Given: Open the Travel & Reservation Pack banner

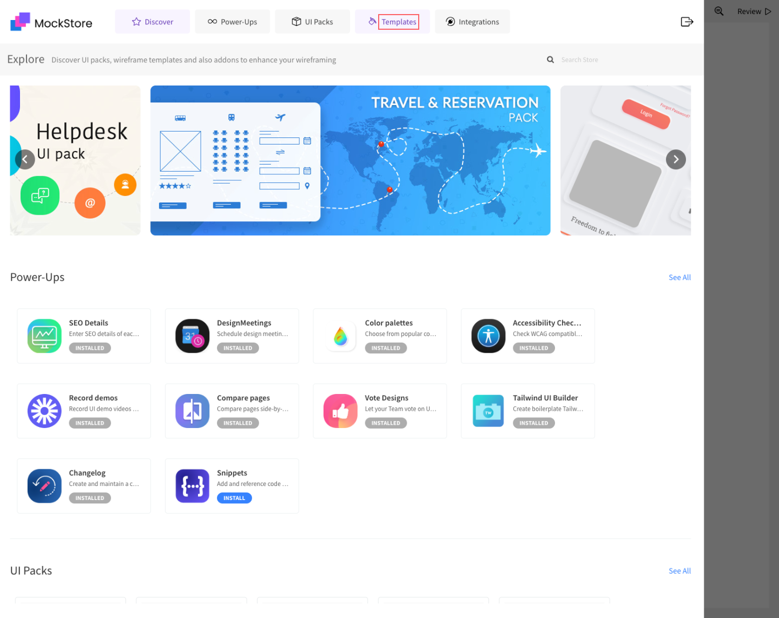Looking at the screenshot, I should click(350, 161).
